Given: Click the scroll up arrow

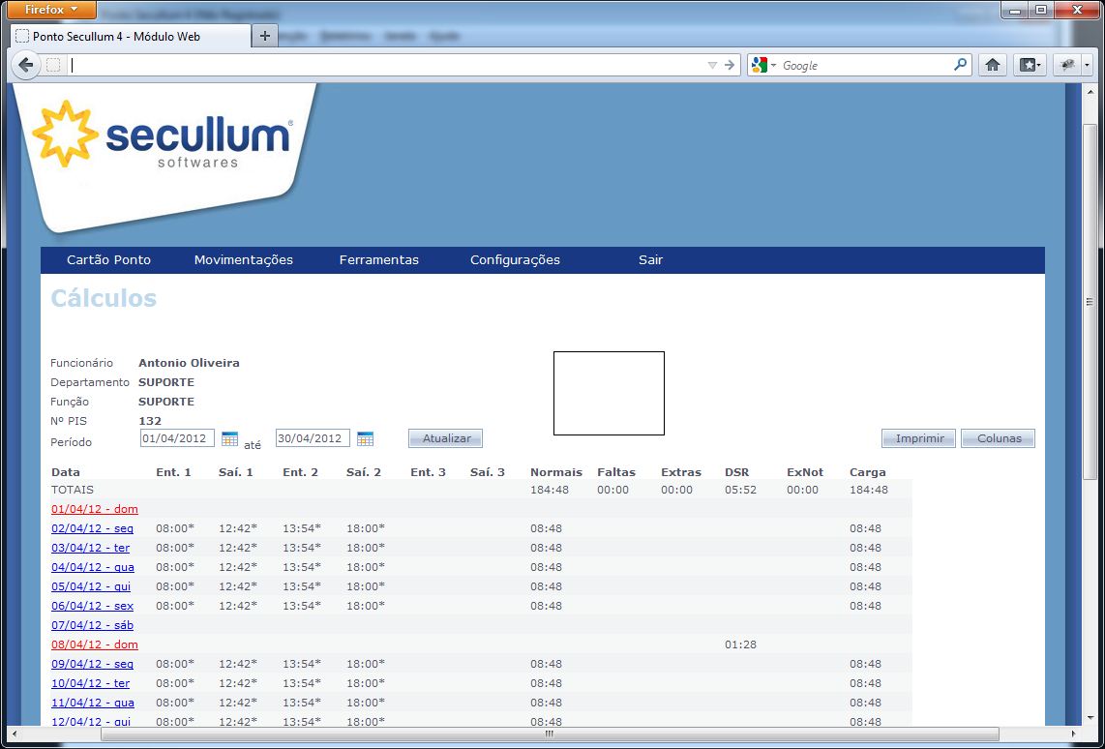Looking at the screenshot, I should coord(1090,90).
